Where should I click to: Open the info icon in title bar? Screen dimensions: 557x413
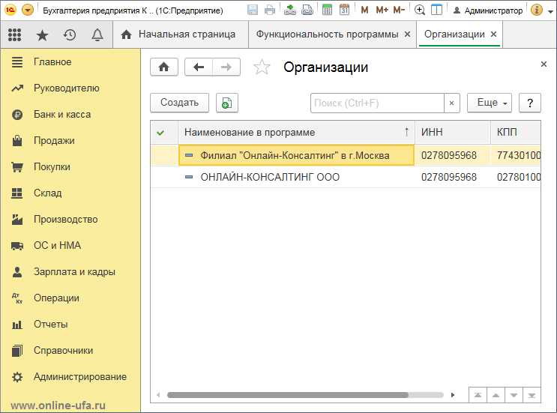pyautogui.click(x=537, y=10)
